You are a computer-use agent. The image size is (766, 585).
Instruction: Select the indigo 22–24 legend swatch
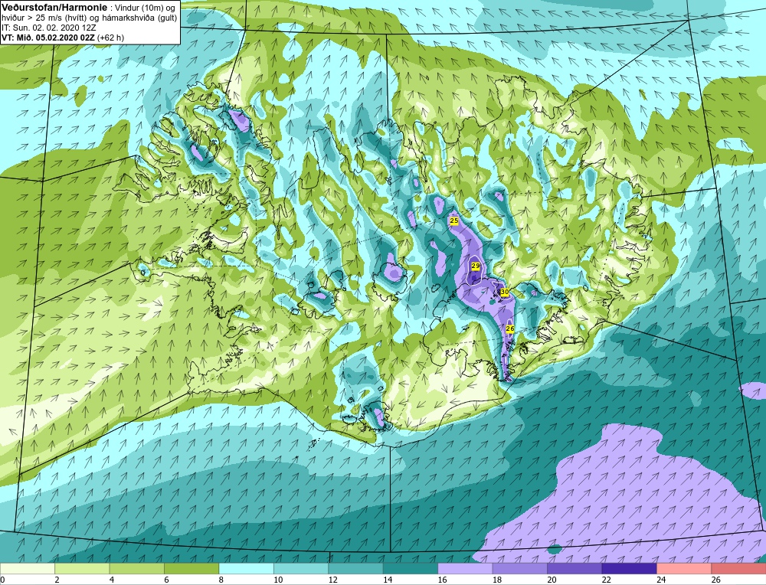[629, 568]
